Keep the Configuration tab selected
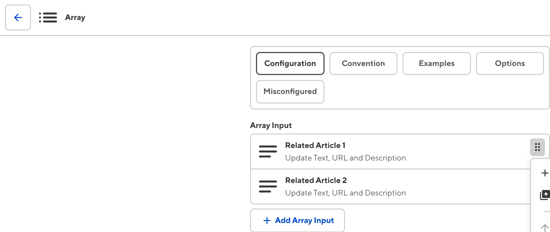 pos(290,63)
